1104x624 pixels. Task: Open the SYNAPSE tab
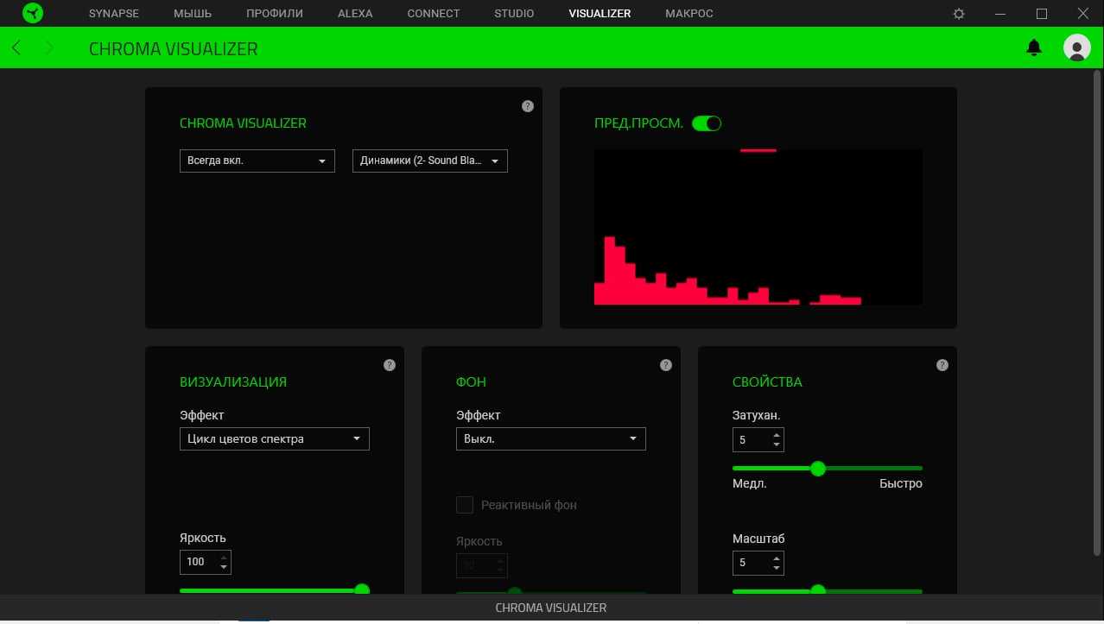[113, 14]
